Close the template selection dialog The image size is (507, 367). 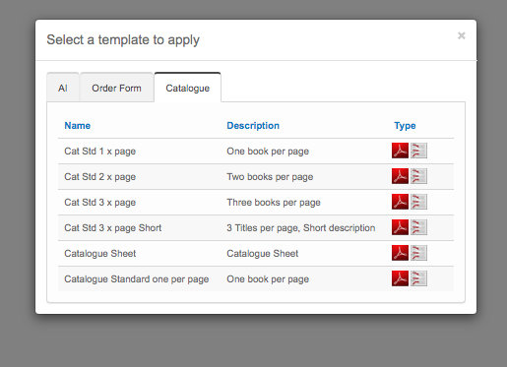[462, 35]
